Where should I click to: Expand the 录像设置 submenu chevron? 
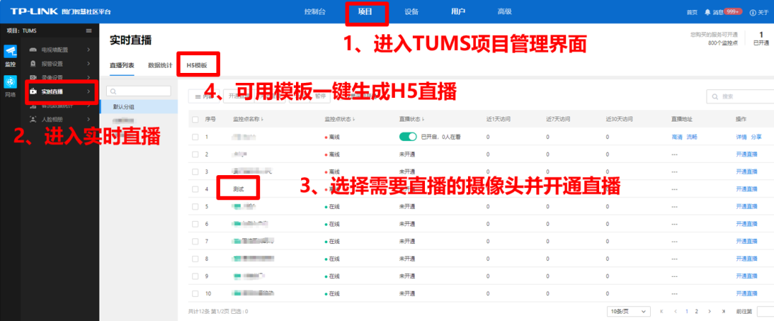(x=88, y=77)
